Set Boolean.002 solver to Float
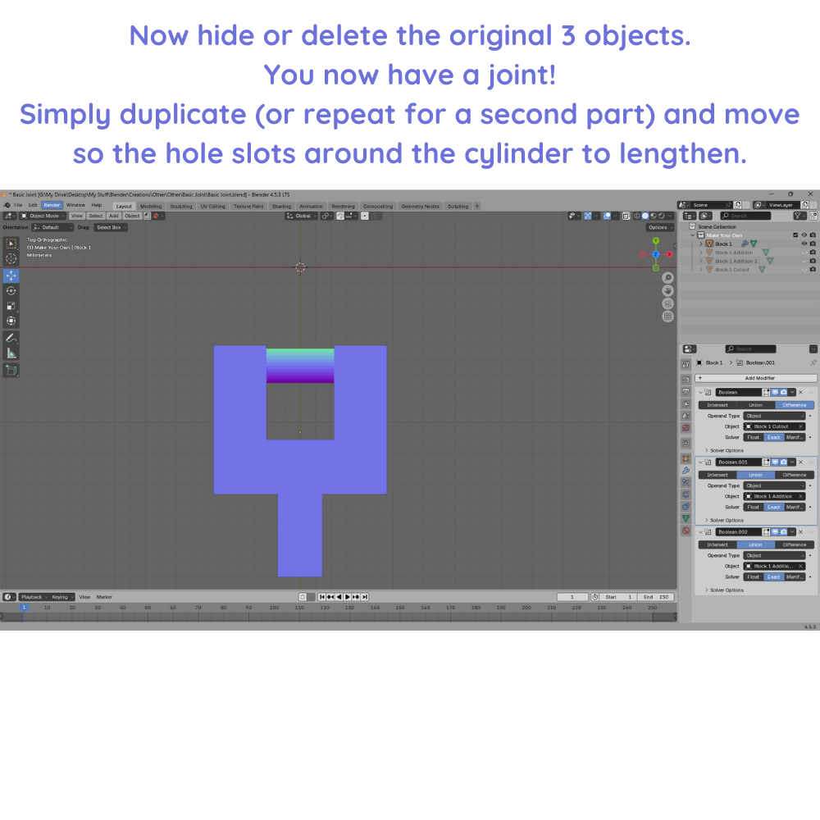The width and height of the screenshot is (820, 820). (753, 576)
